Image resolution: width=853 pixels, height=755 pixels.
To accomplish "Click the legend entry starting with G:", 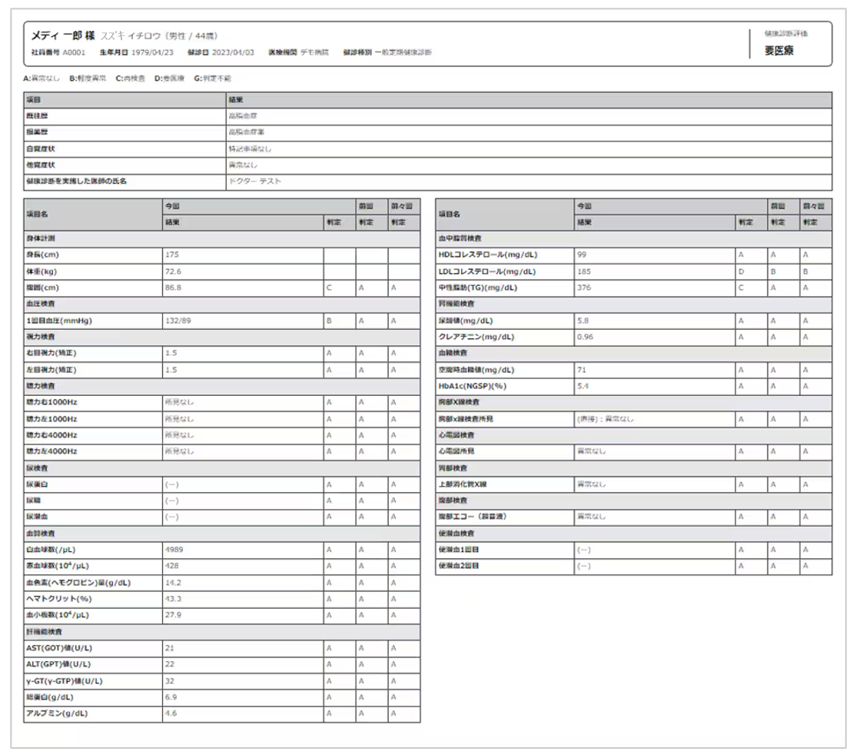I will click(x=213, y=78).
